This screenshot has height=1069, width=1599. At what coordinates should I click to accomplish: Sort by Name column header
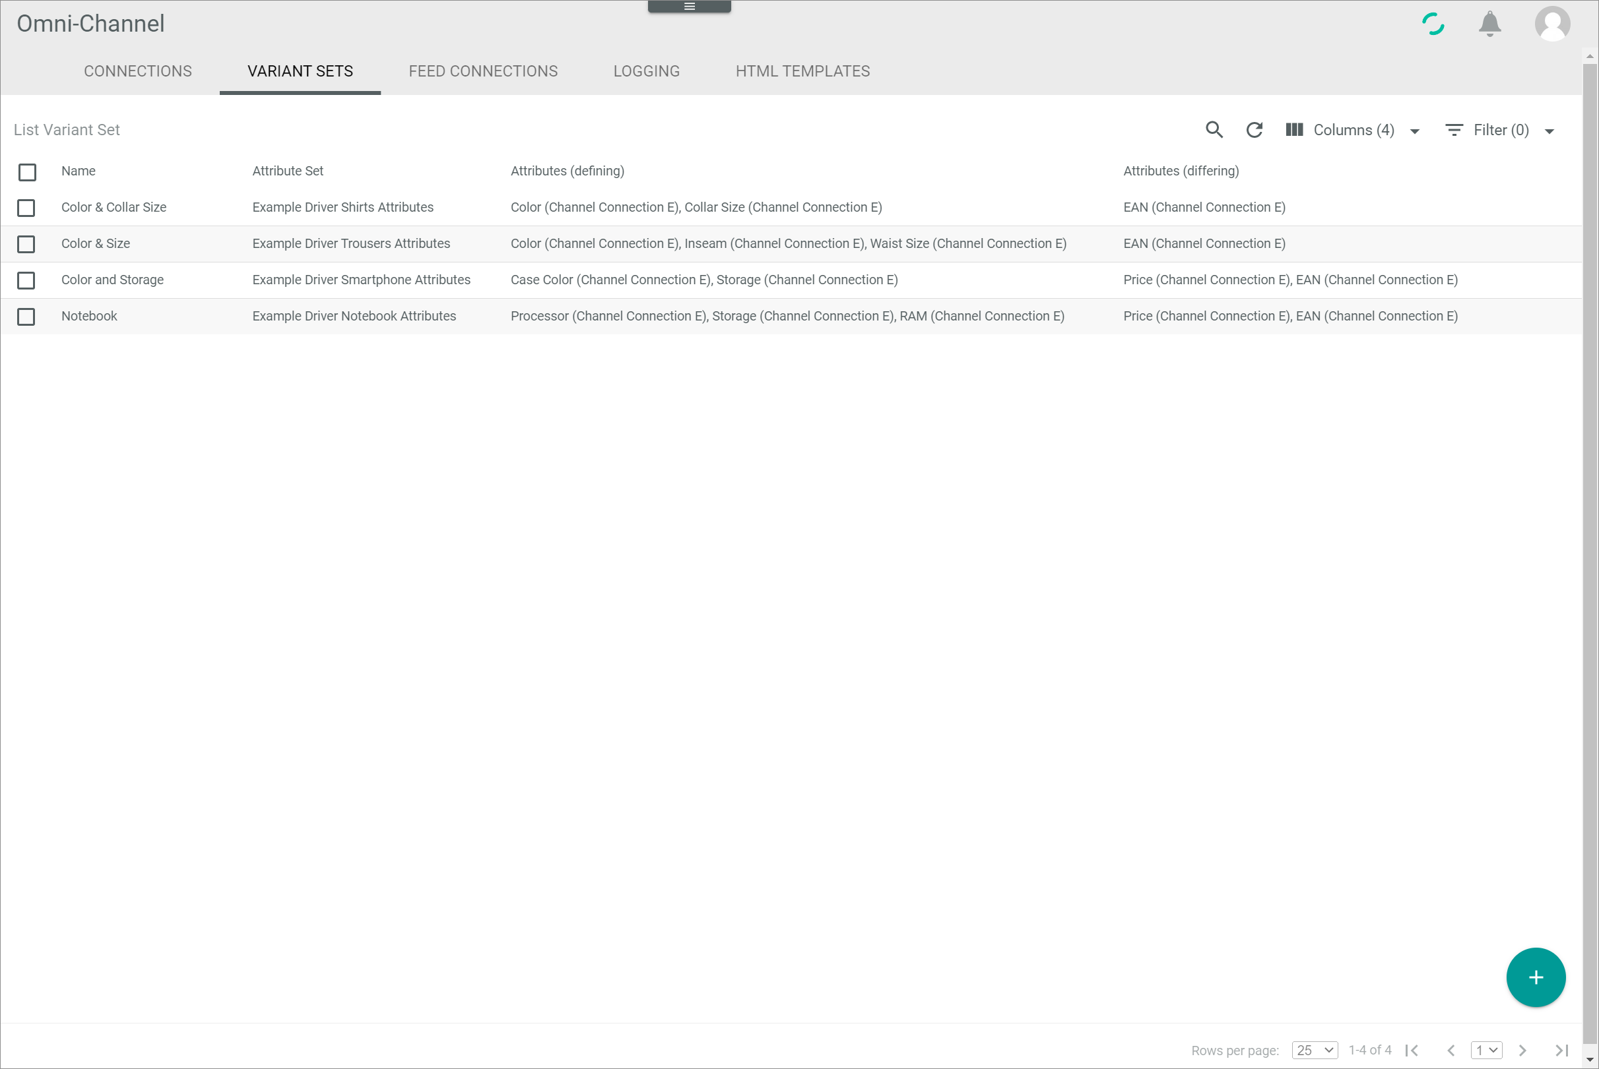[79, 171]
